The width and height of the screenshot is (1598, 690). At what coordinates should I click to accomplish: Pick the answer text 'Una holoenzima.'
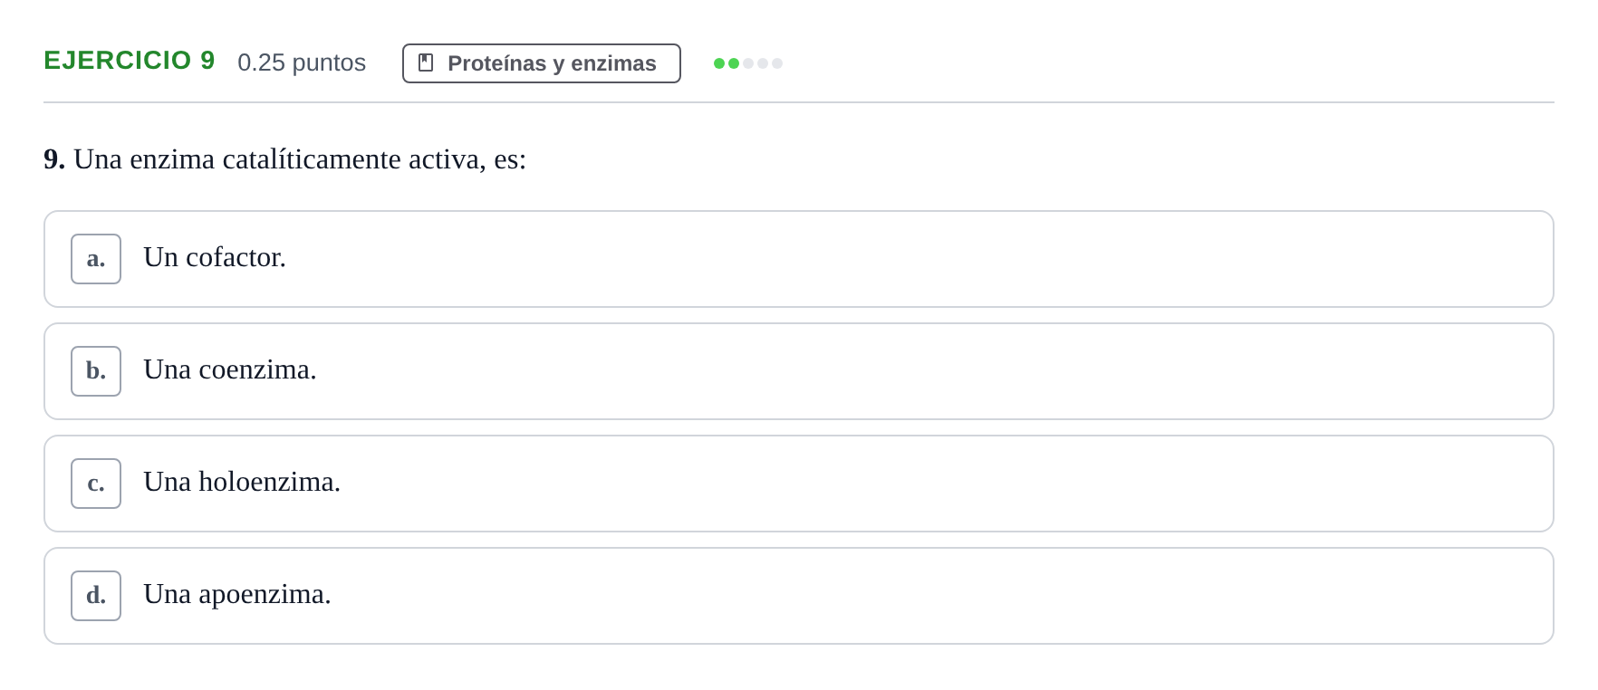point(242,482)
